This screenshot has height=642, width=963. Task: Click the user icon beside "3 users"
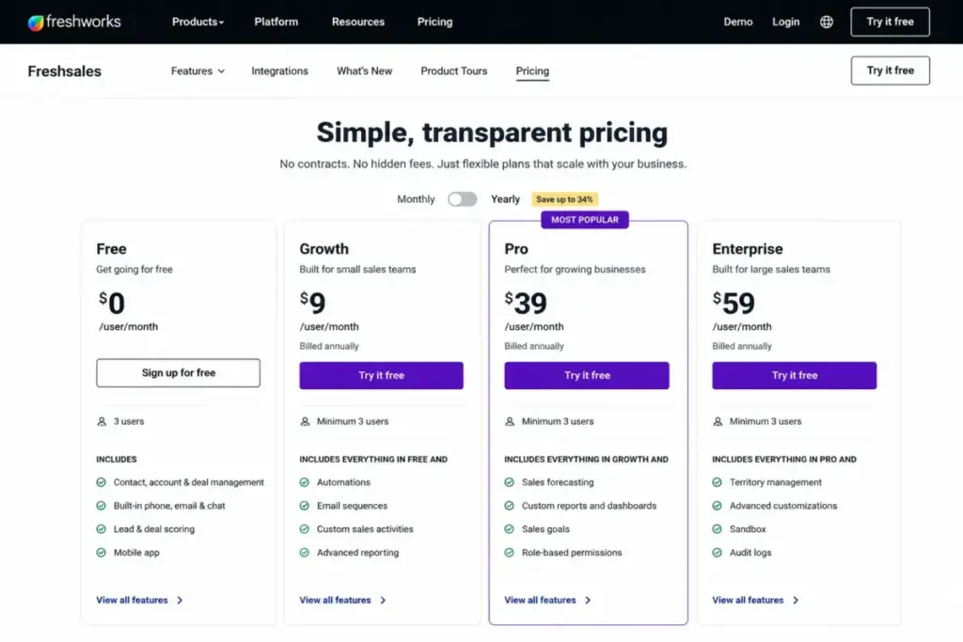point(102,422)
